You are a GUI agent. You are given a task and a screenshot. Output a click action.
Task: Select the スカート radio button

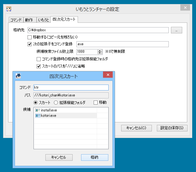point(35,103)
